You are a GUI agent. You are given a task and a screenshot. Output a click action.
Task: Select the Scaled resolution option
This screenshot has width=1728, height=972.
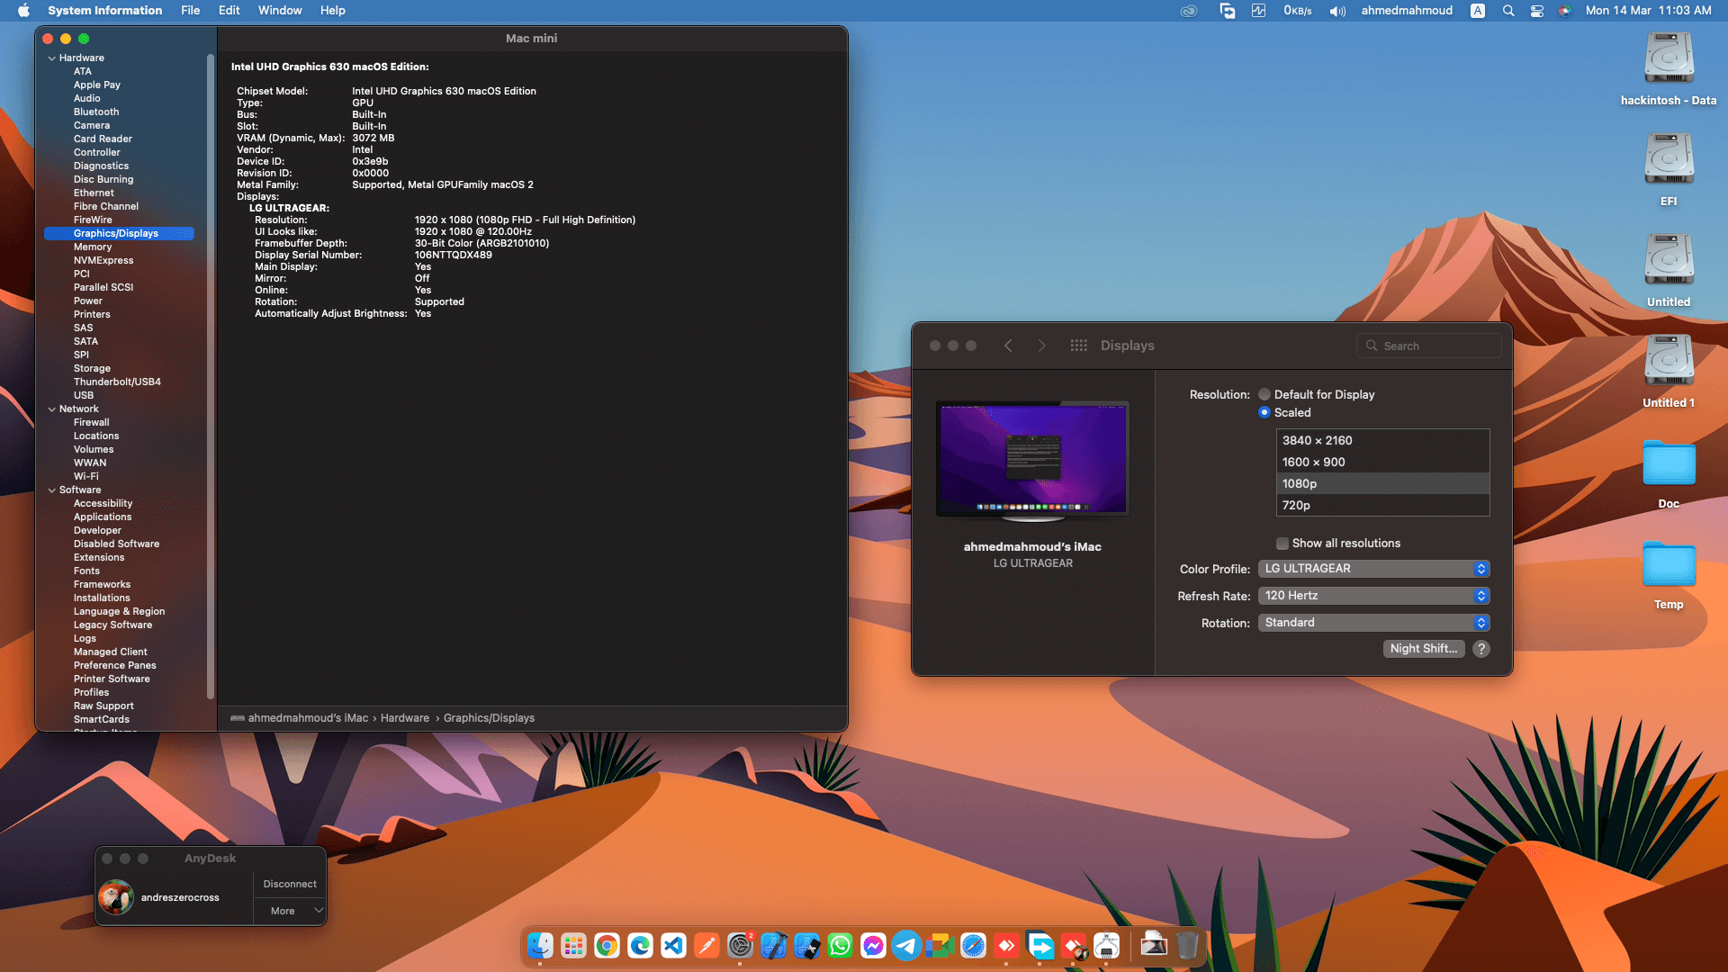click(1264, 412)
